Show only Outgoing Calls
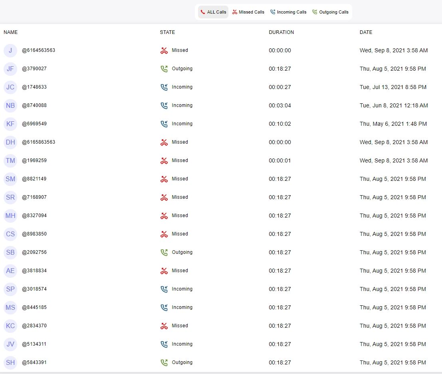Screen dimensions: 442x374 (x=330, y=12)
